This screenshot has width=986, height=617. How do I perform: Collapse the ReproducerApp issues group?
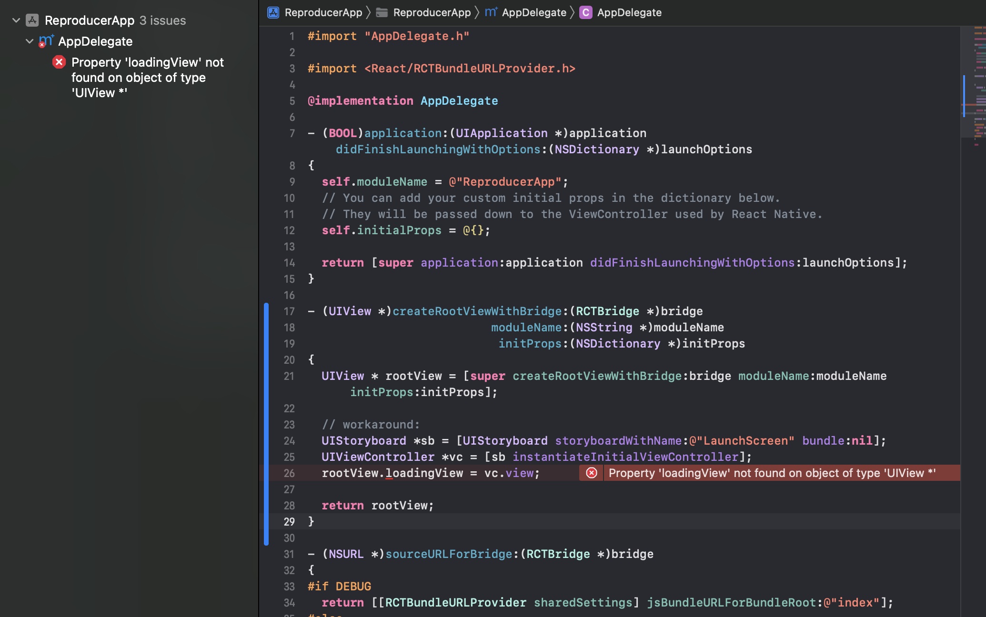pyautogui.click(x=16, y=20)
